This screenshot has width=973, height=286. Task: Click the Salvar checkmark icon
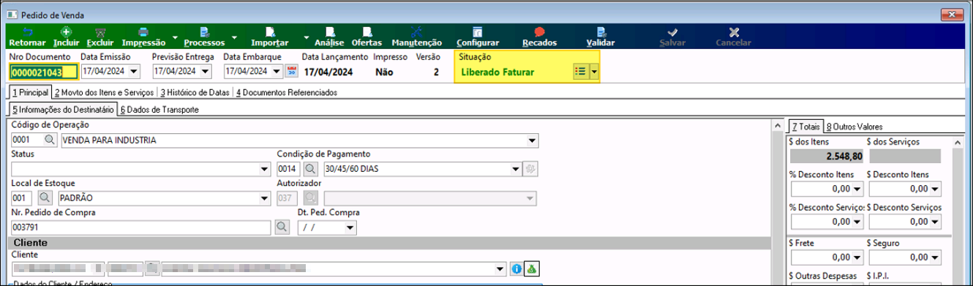(672, 32)
